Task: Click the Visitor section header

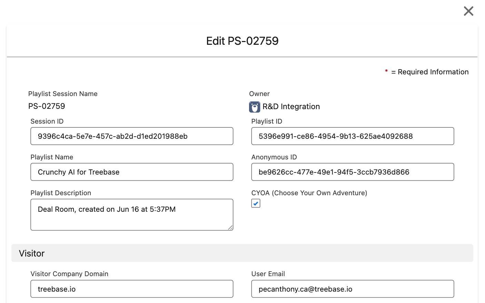Action: click(32, 253)
